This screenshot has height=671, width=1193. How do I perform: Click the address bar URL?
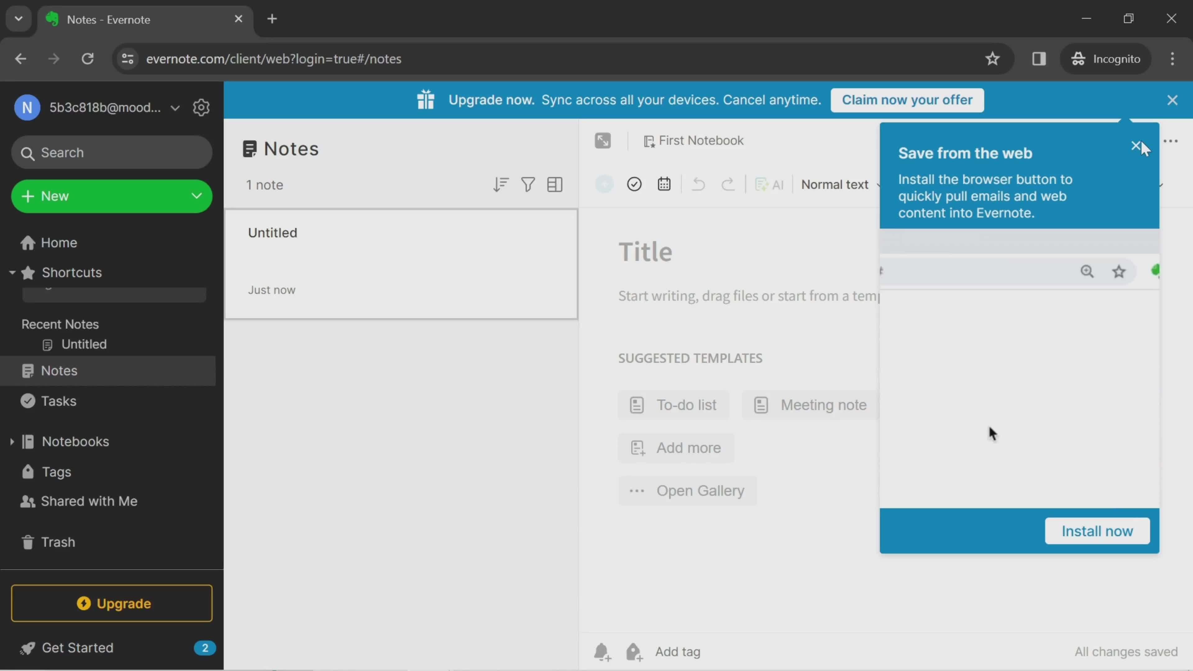(274, 59)
